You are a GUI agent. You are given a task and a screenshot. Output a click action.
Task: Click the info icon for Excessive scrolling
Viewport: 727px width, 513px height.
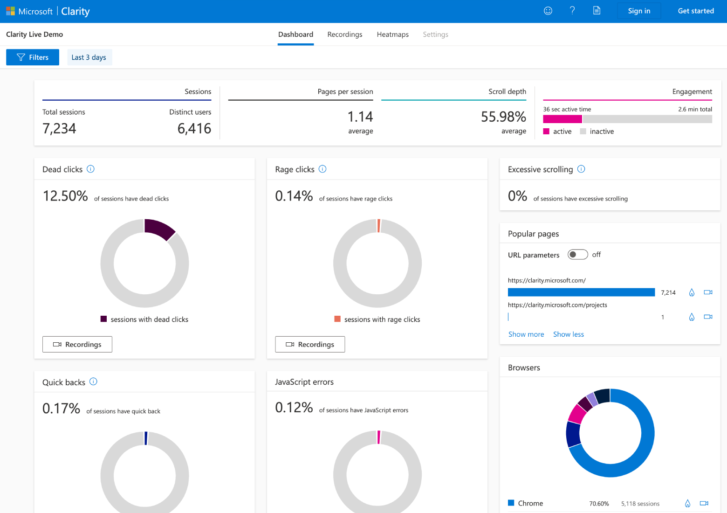[x=581, y=169]
